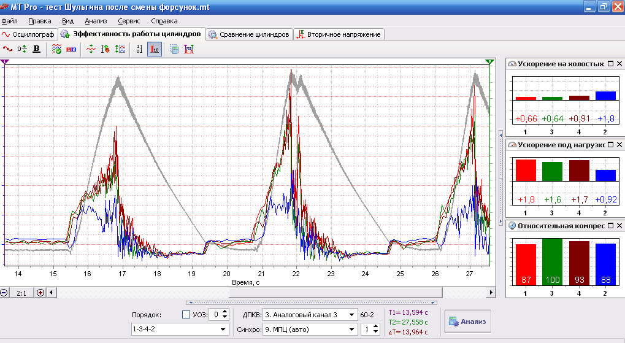Click the dotted splitter handle above settings bar
Image resolution: width=625 pixels, height=343 pixels.
[312, 303]
